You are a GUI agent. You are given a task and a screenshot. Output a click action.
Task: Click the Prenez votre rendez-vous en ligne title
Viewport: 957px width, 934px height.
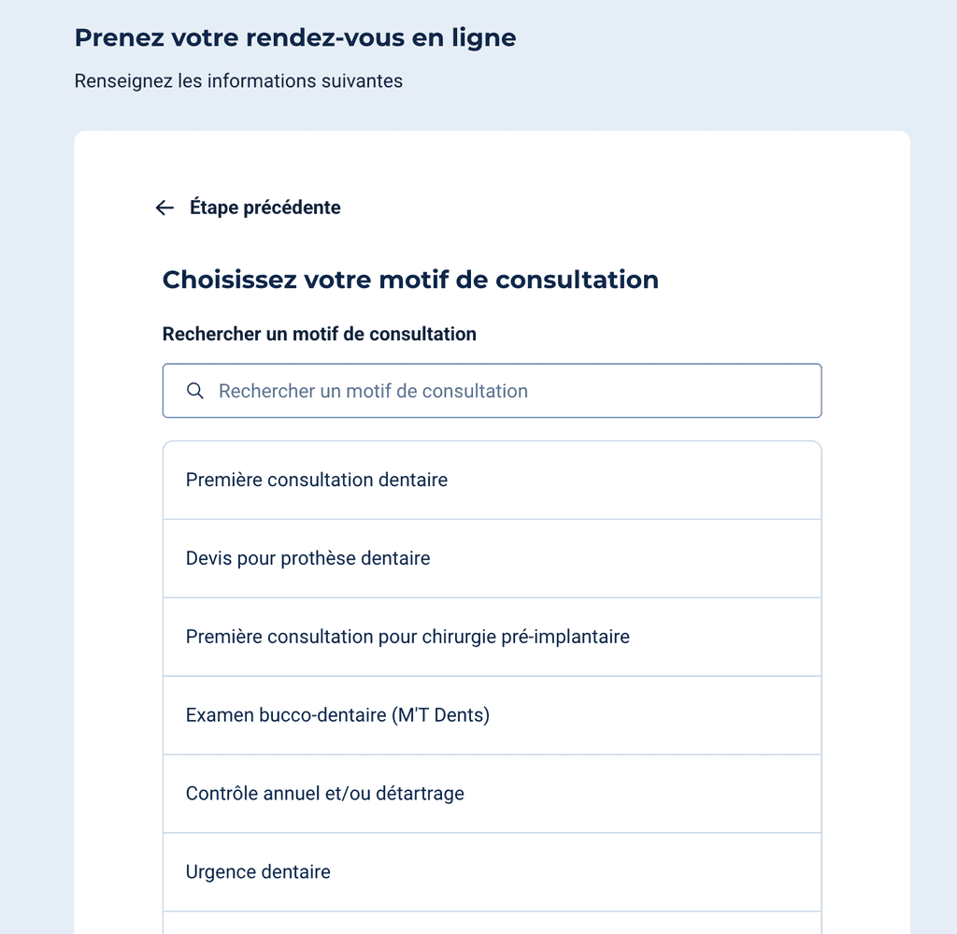tap(295, 37)
